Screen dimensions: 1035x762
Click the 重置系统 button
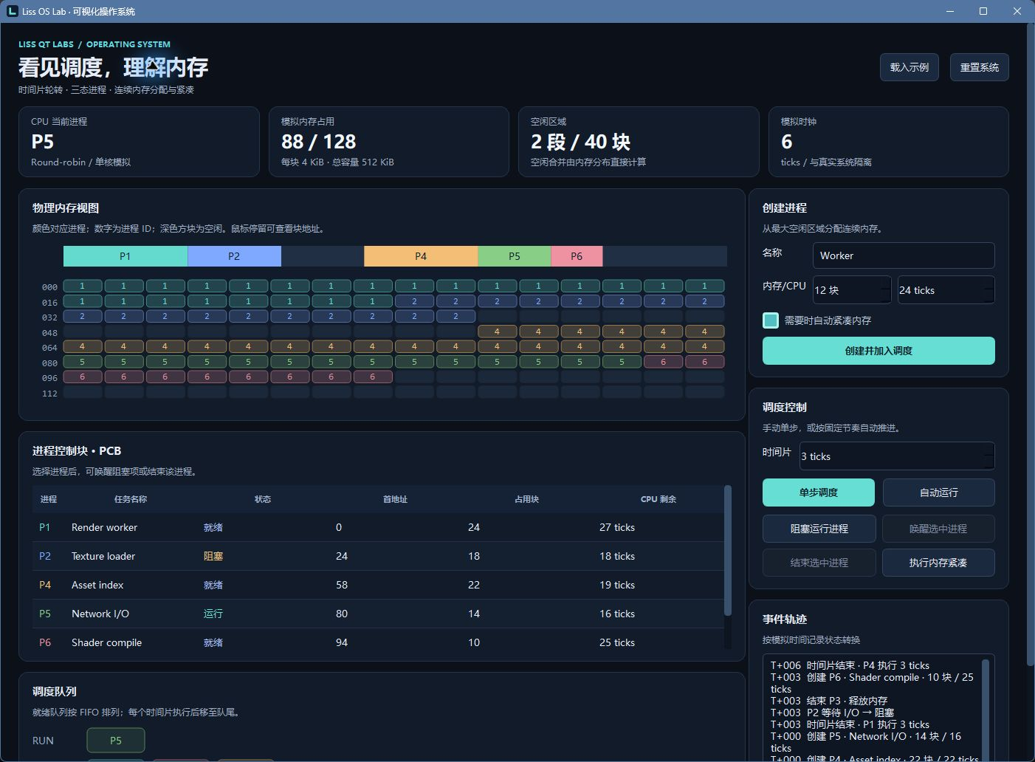coord(980,67)
